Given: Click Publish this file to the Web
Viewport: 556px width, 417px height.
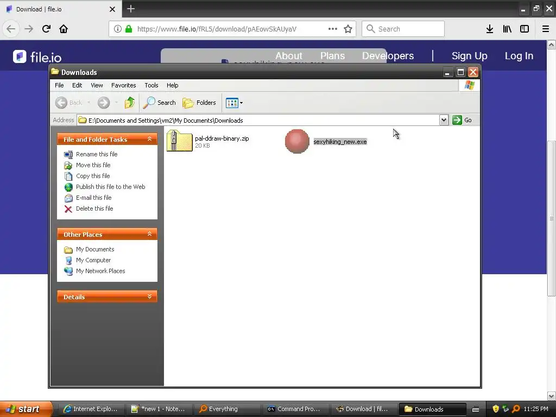Looking at the screenshot, I should 110,187.
